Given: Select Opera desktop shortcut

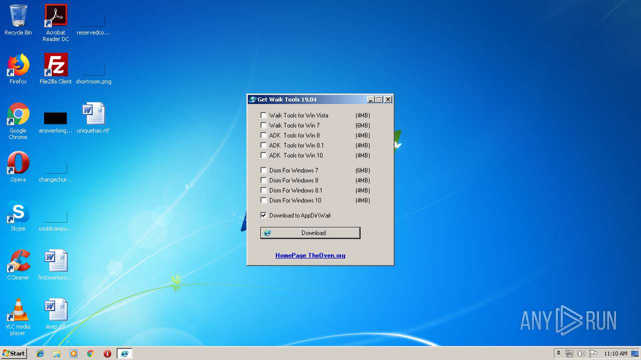Looking at the screenshot, I should tap(18, 167).
